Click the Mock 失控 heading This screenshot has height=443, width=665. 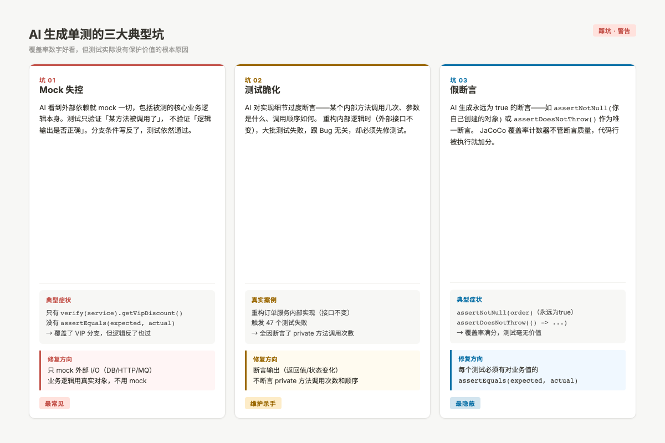coord(61,90)
